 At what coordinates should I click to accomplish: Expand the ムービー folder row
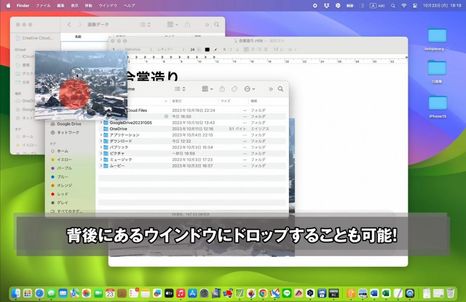[x=101, y=166]
